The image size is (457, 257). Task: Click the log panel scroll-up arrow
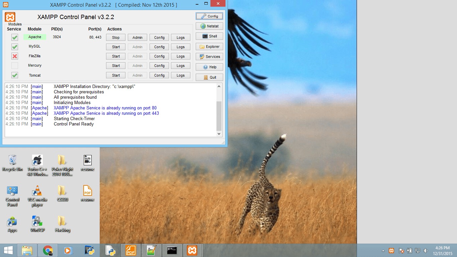click(x=219, y=86)
